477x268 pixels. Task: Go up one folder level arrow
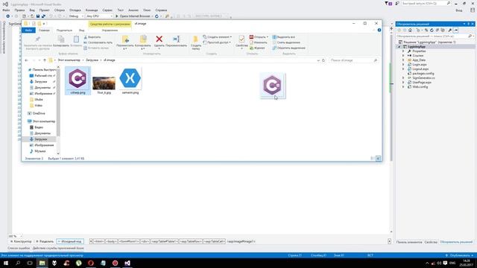pos(45,60)
